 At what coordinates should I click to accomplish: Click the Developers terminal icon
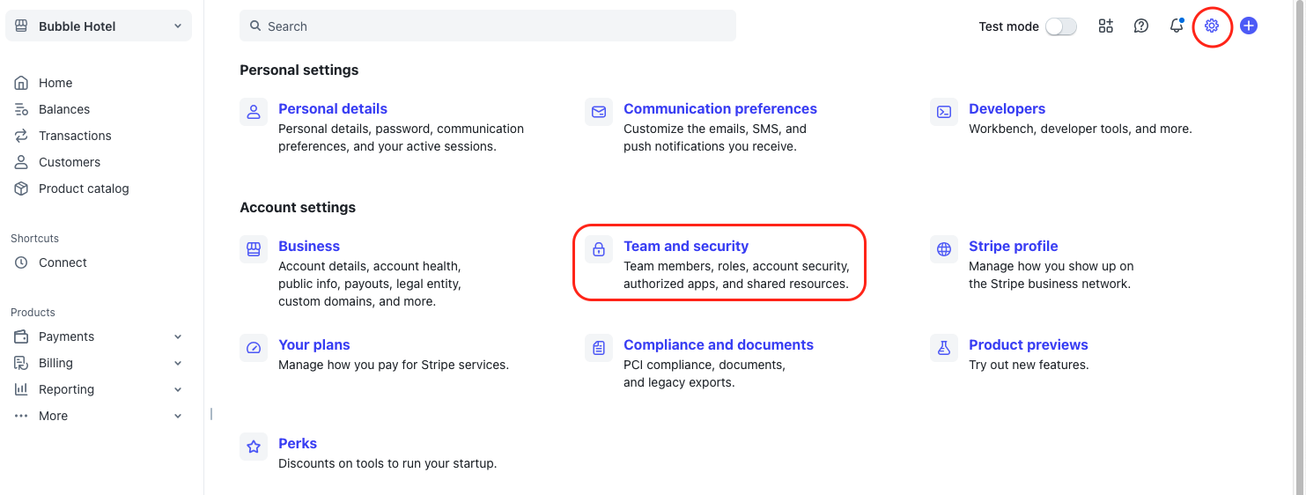[944, 112]
